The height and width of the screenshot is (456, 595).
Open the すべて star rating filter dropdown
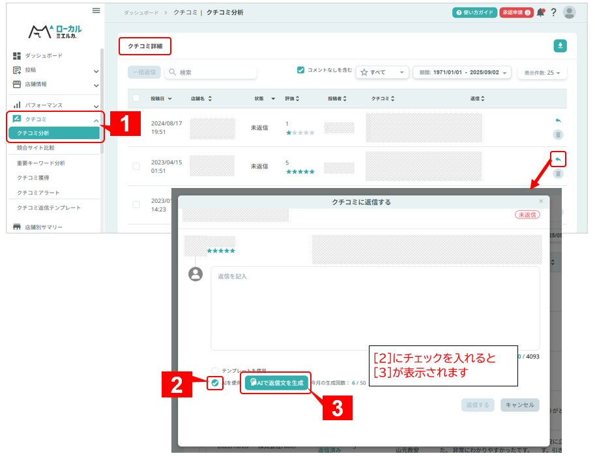coord(382,72)
